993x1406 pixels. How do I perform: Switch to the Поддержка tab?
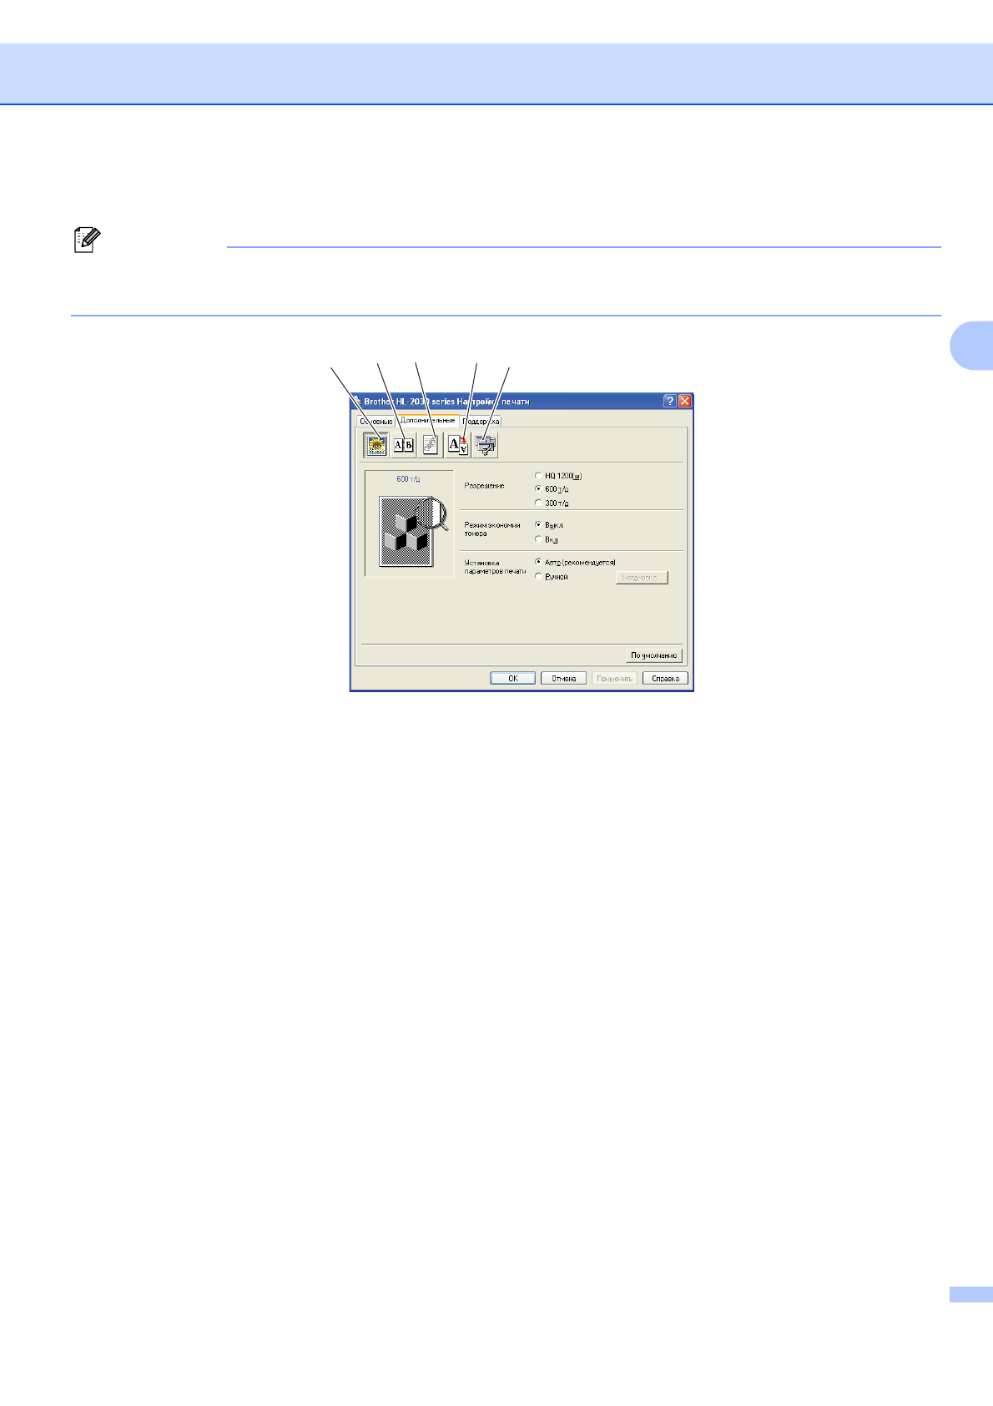(x=481, y=422)
